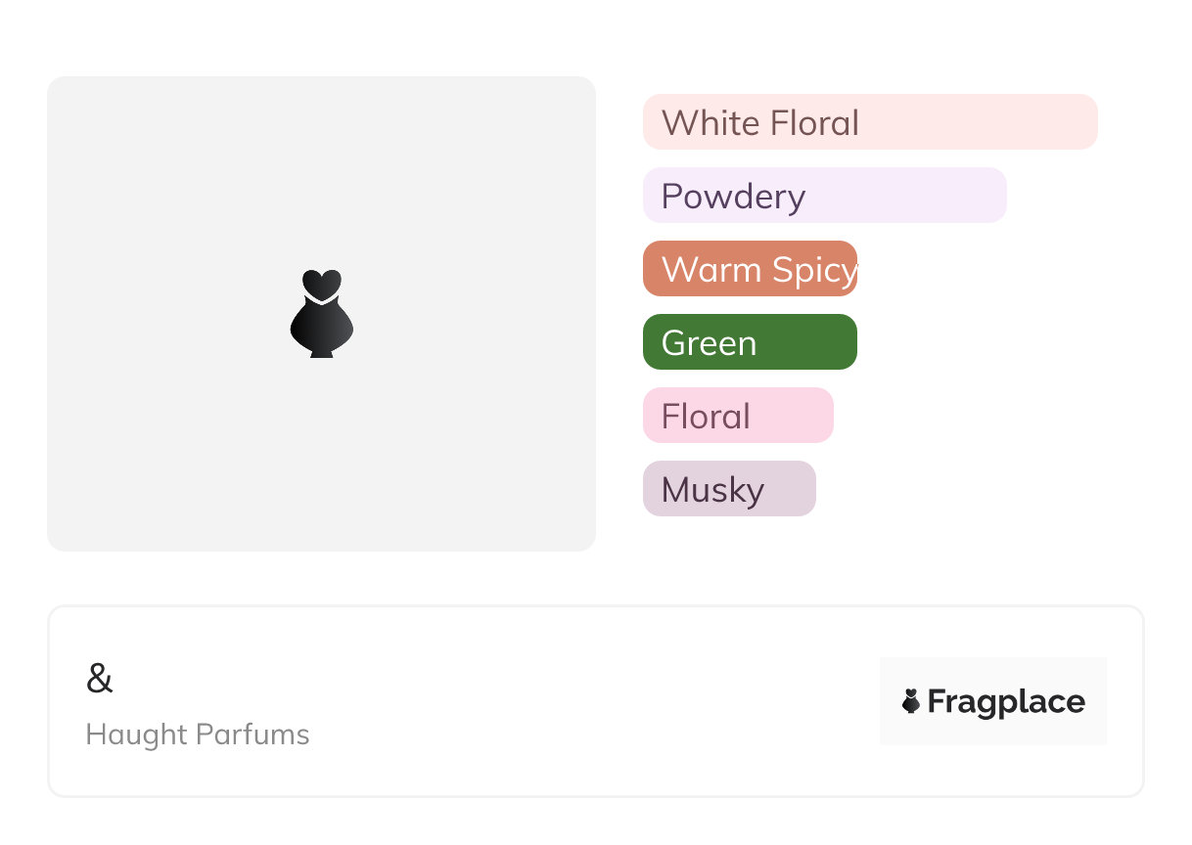Click the Fragplace wordmark text
Screen dimensions: 1192x845
(x=1006, y=701)
